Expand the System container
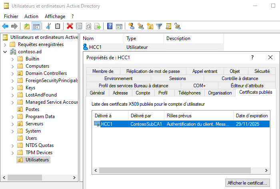Viewport: 280px width, 189px height. coord(12,131)
